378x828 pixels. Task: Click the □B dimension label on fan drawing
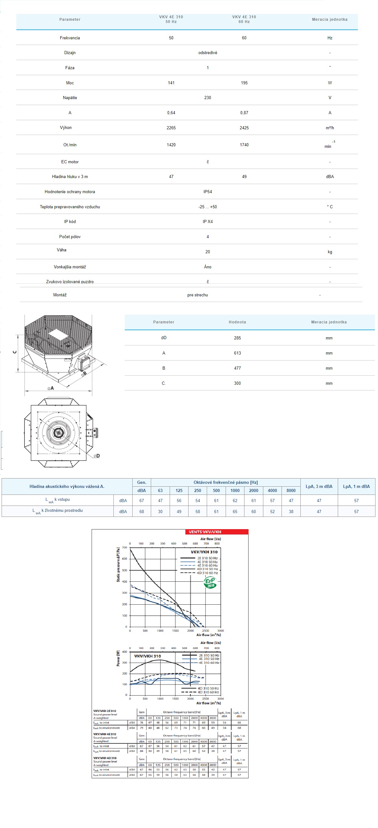[x=84, y=374]
